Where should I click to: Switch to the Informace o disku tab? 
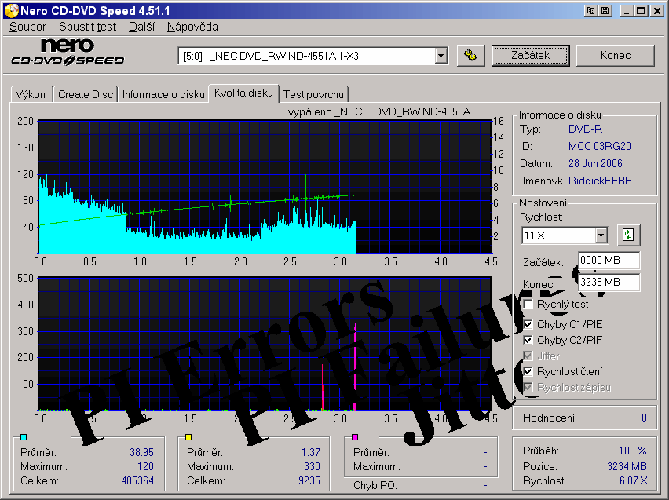click(163, 94)
